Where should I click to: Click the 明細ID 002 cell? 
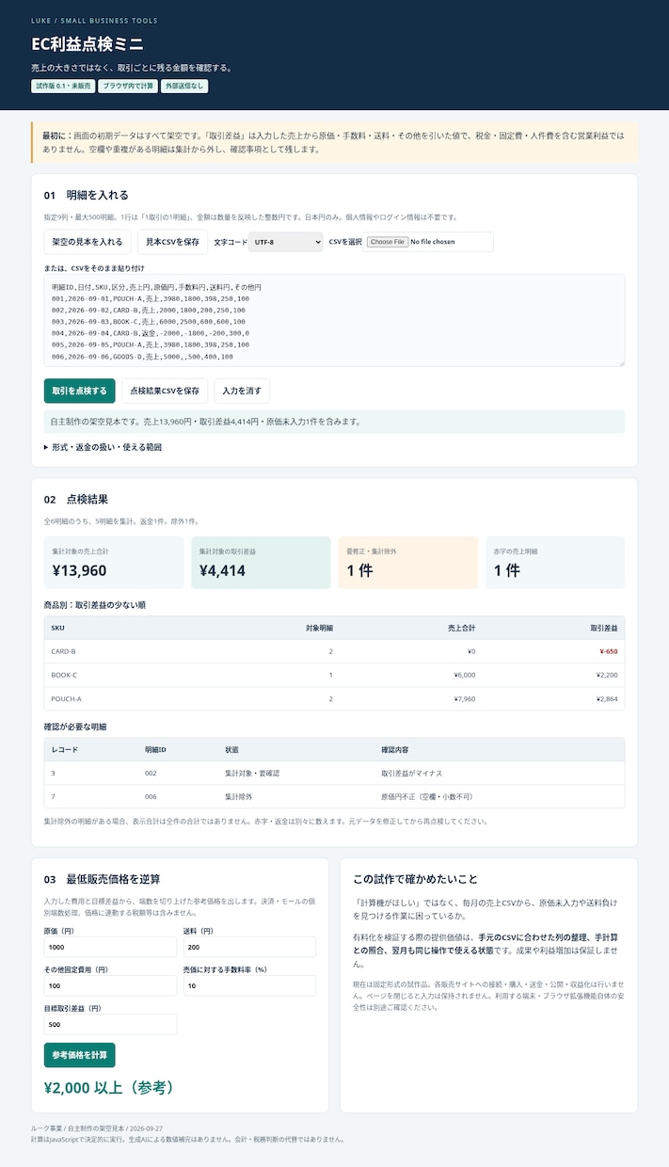coord(151,773)
